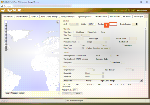Click the warning triangle status icon
This screenshot has width=150, height=105.
coord(4,101)
